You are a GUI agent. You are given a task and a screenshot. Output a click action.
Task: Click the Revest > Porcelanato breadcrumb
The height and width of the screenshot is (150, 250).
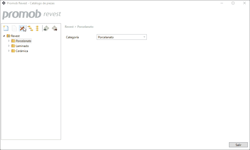click(x=79, y=26)
